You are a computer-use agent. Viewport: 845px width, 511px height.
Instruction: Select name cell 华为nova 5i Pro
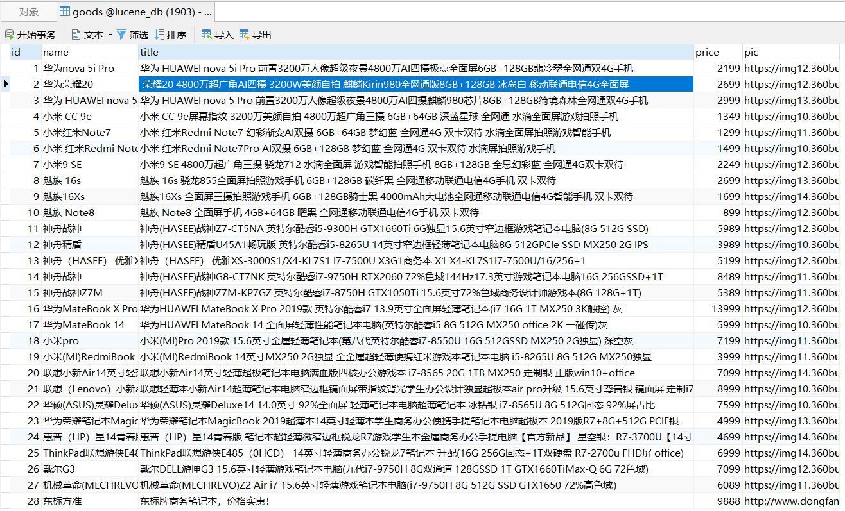coord(90,68)
